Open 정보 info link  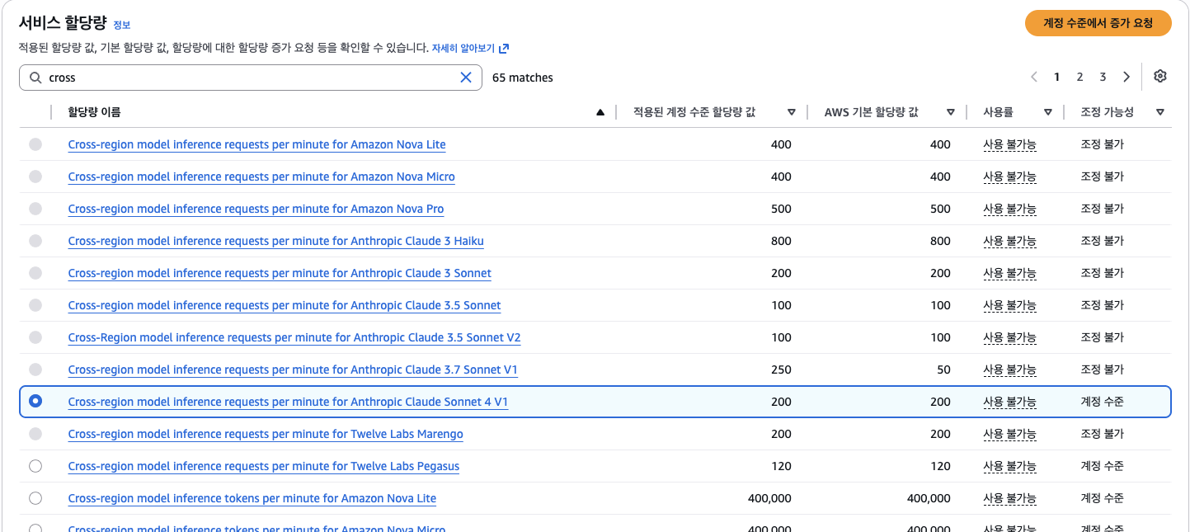tap(121, 25)
